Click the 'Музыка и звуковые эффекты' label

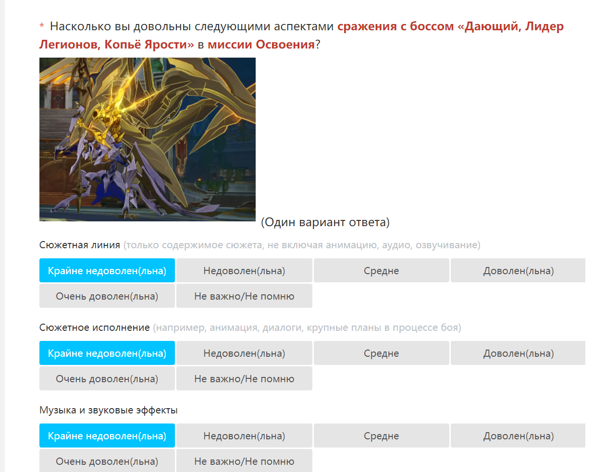pos(109,410)
